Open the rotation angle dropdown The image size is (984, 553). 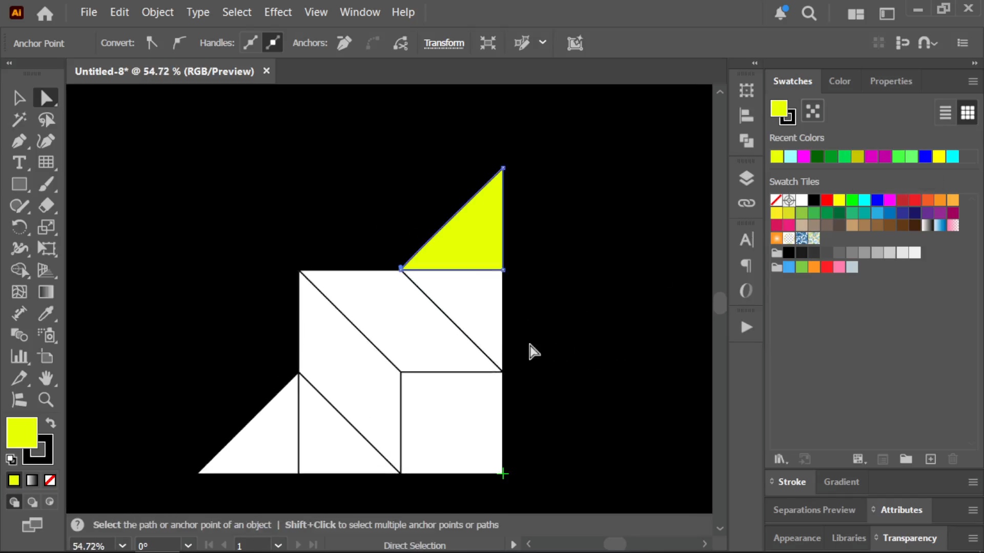point(188,545)
